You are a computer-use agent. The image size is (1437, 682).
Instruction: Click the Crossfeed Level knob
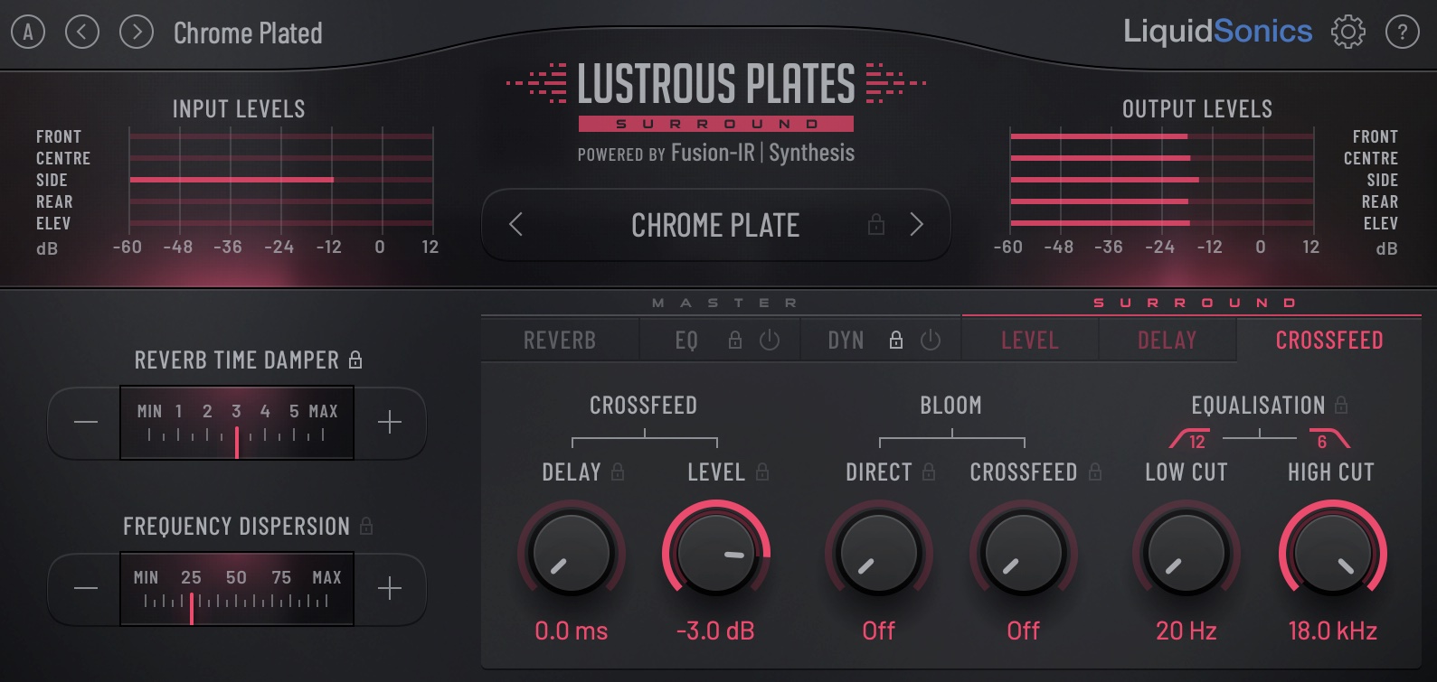point(715,554)
